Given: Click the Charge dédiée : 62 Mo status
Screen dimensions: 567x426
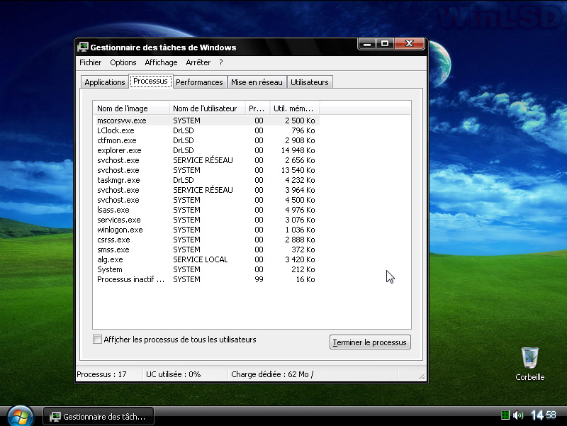Looking at the screenshot, I should 272,374.
